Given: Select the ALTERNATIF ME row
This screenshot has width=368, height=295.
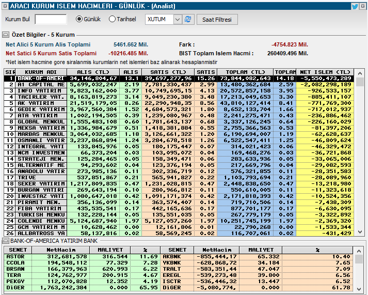Looking at the screenshot, I should tap(179, 165).
